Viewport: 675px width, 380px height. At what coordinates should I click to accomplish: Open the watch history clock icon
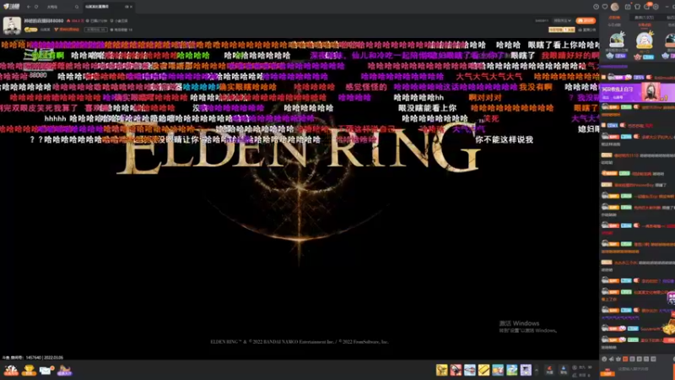pos(596,7)
